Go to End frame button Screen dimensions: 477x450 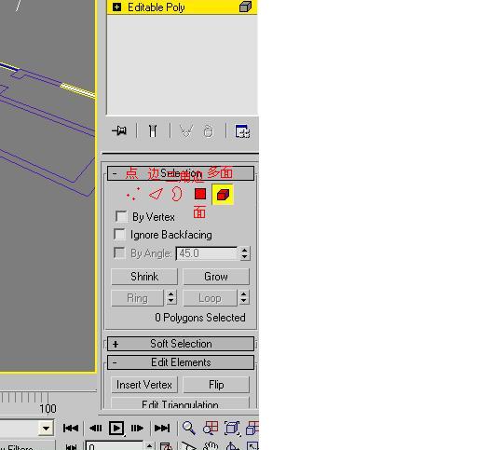[162, 429]
